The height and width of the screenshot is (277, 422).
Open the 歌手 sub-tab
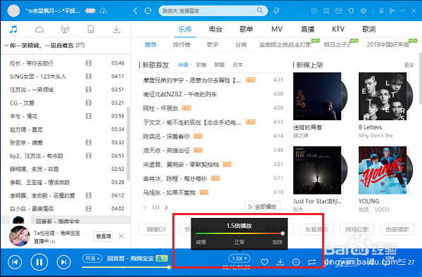click(212, 44)
